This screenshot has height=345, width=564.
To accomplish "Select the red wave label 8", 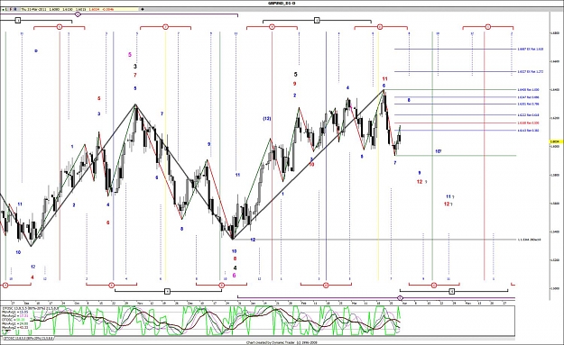I will (235, 259).
